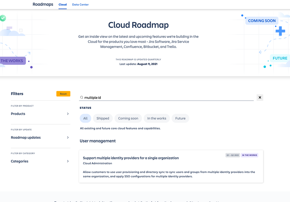
Task: Select the In the works status filter
Action: (x=157, y=118)
